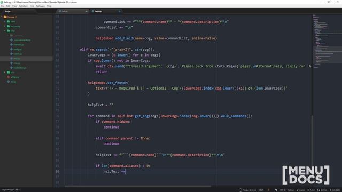
Task: Change the CRLF line ending setting
Action: [x=261, y=190]
